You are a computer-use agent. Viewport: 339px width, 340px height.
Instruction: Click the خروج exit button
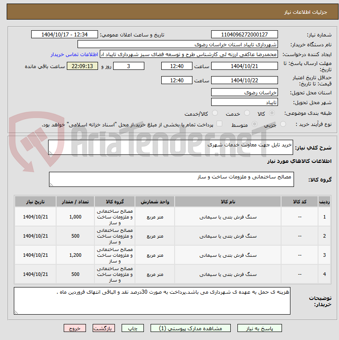point(75,328)
